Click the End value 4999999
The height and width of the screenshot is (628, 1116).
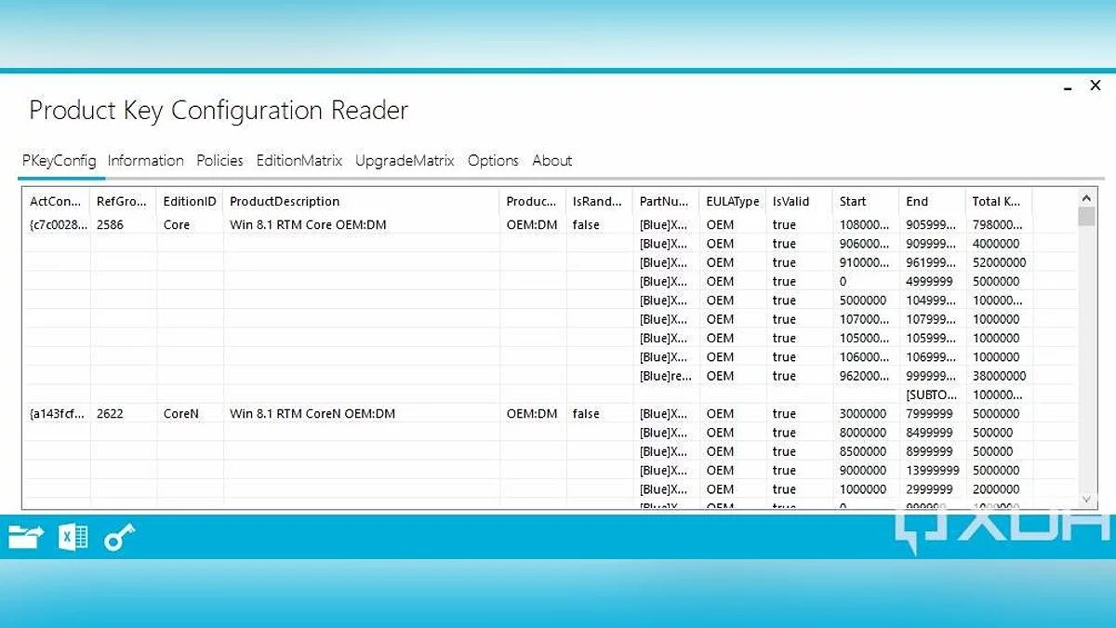[930, 282]
